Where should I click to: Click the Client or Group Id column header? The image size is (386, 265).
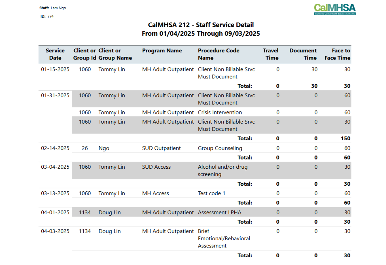point(85,54)
